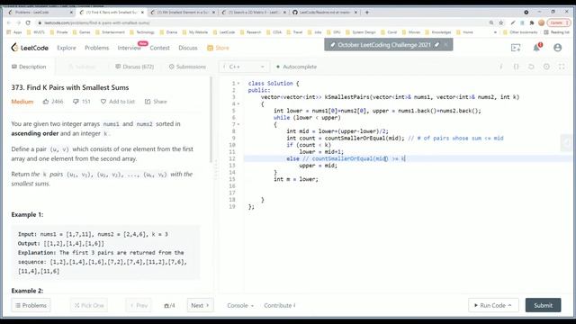
Task: Go to the Next problem
Action: tap(200, 305)
